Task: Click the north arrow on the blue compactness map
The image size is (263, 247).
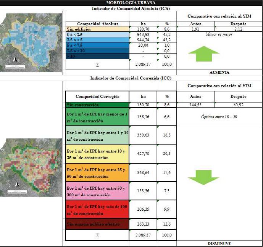Action: 15,60
